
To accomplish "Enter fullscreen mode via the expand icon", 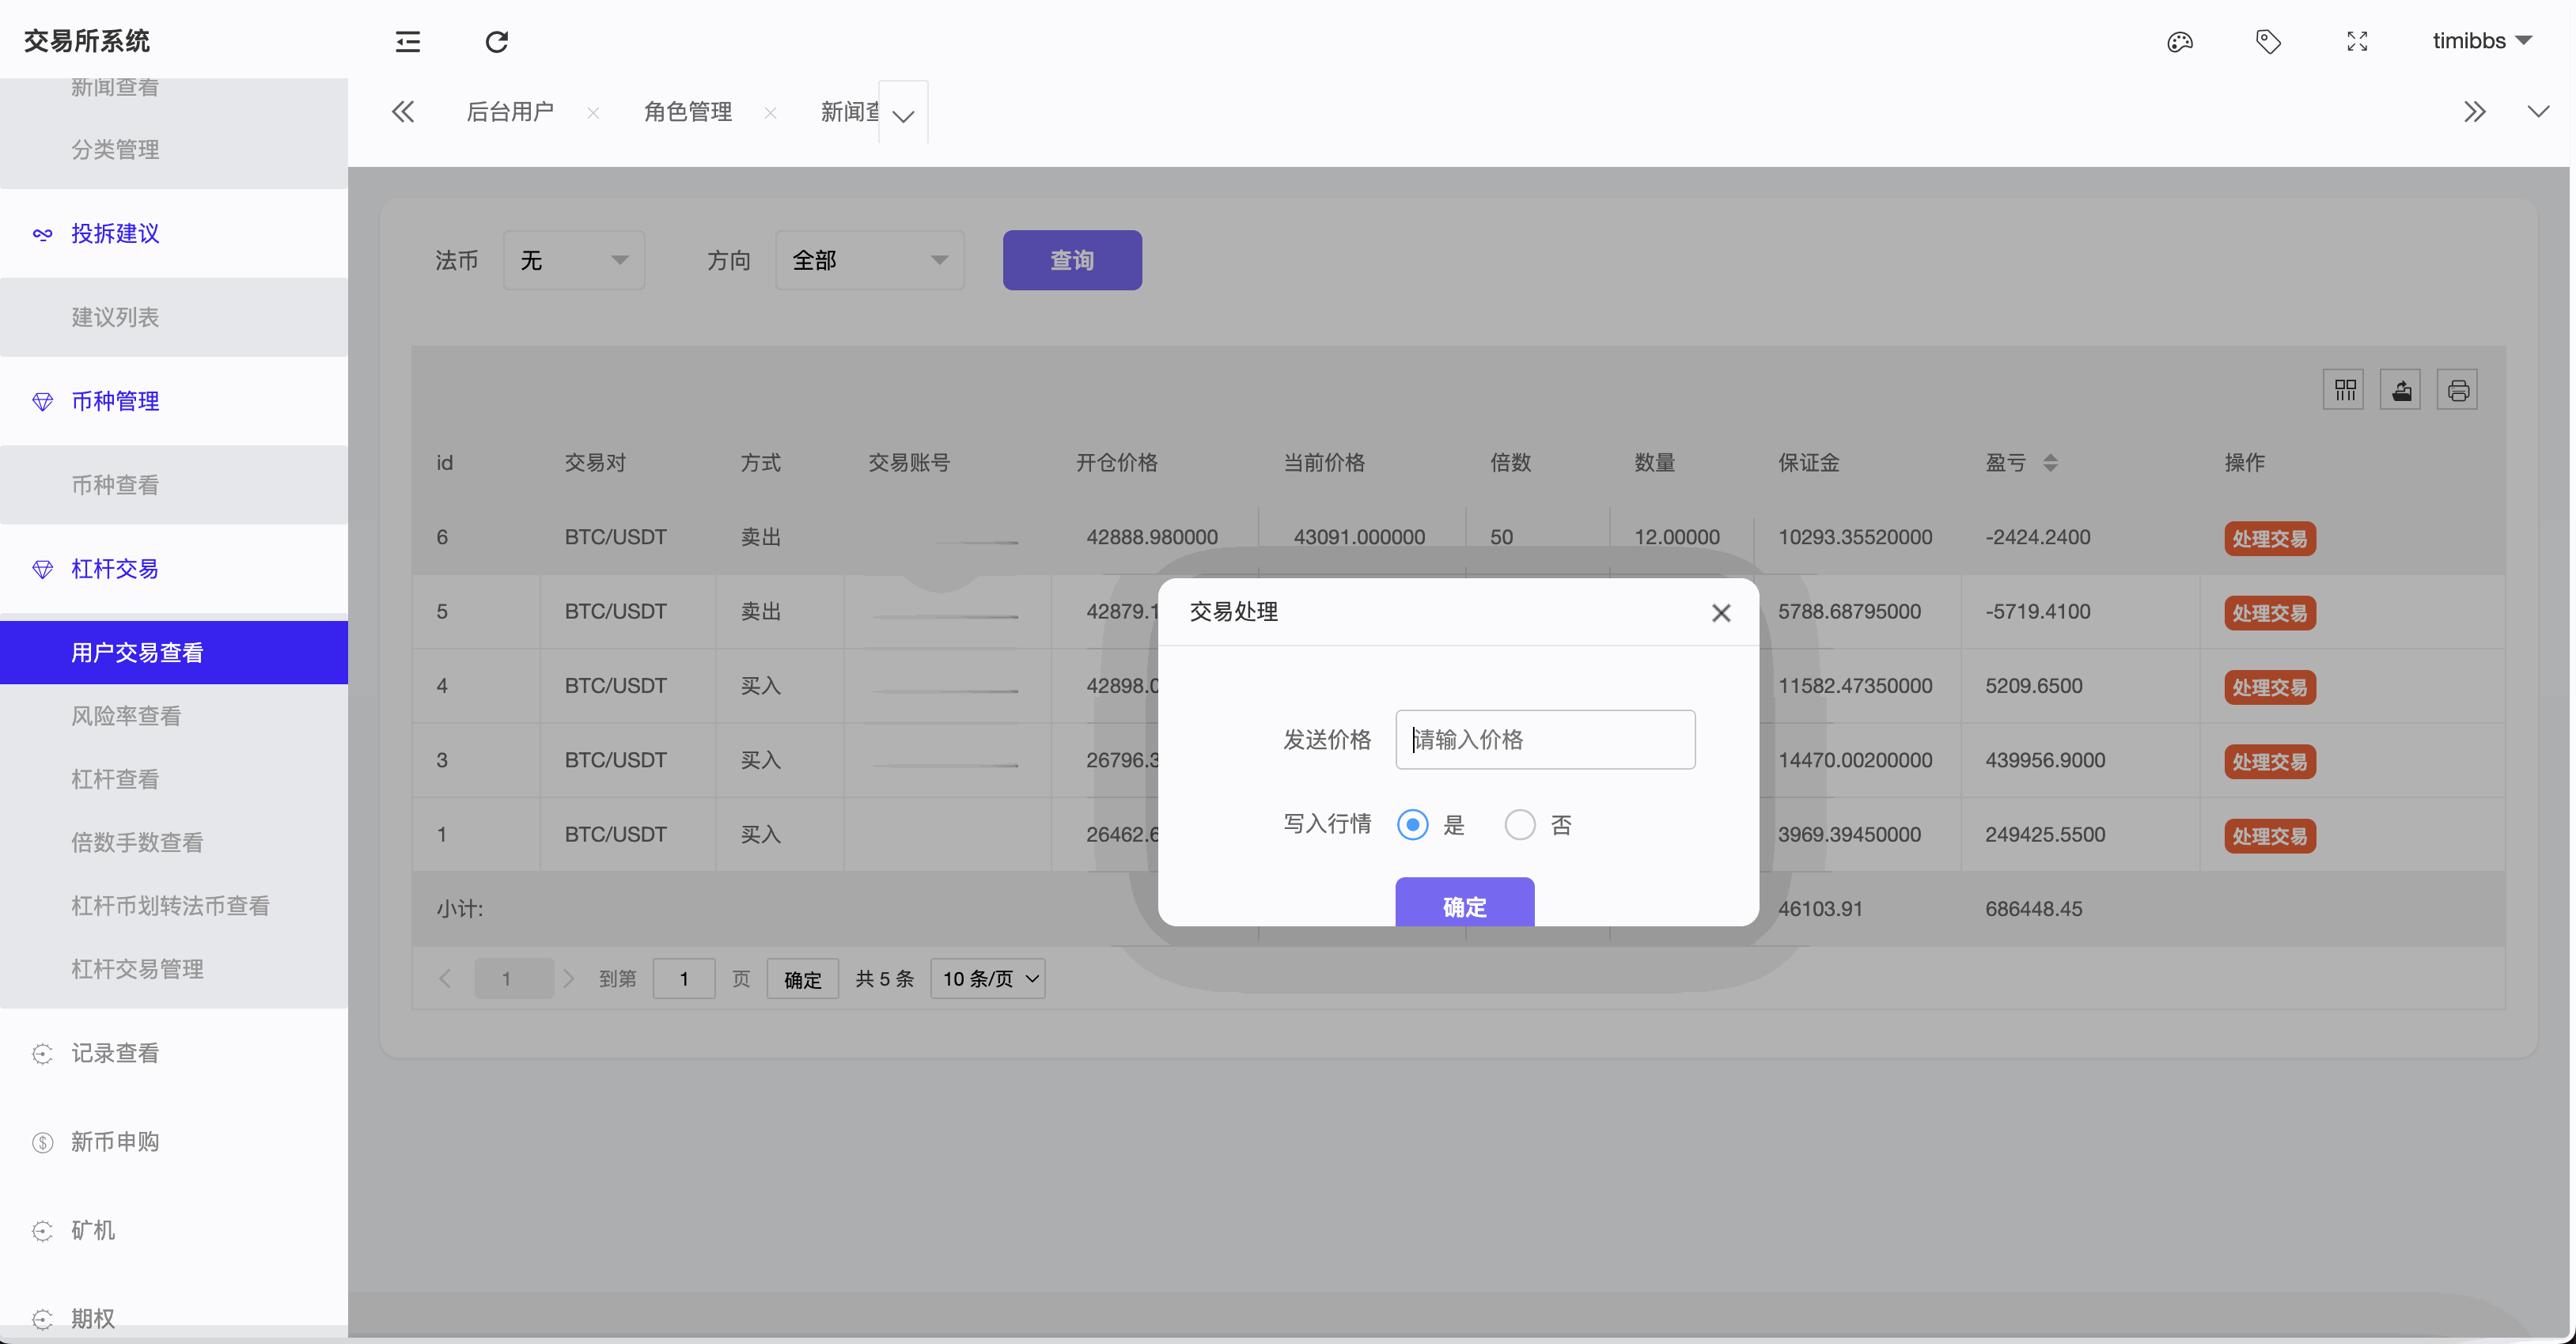I will coord(2356,42).
